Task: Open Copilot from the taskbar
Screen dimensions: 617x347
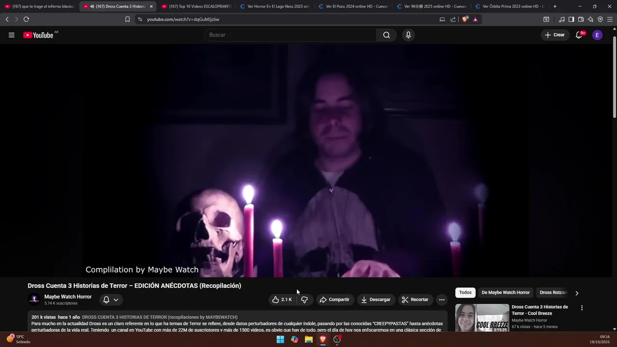Action: [295, 339]
